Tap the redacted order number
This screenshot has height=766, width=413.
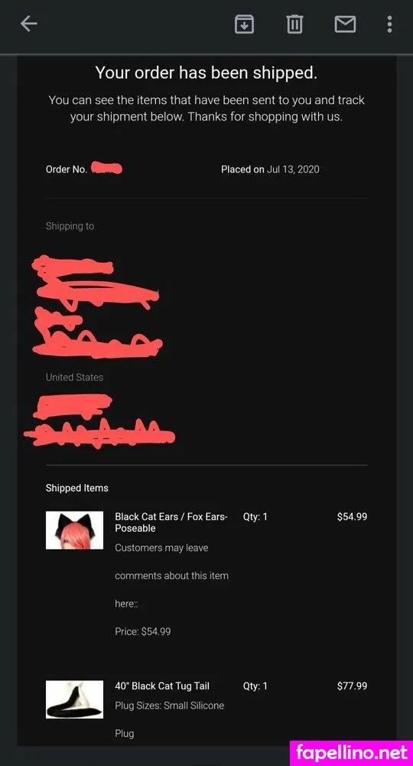pos(107,169)
